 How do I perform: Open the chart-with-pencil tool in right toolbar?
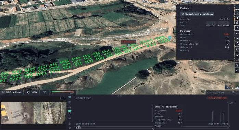tap(237, 54)
